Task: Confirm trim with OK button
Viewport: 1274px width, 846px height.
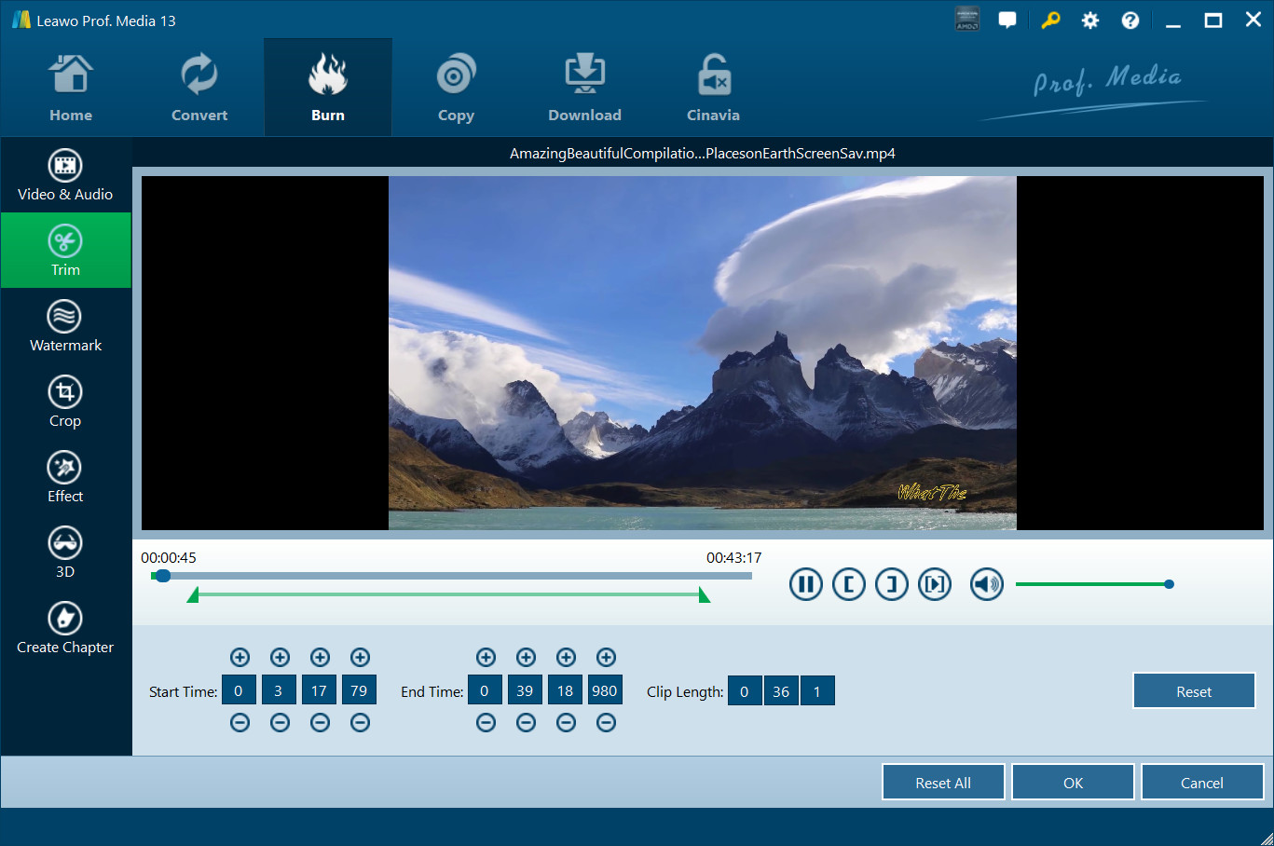Action: 1073,783
